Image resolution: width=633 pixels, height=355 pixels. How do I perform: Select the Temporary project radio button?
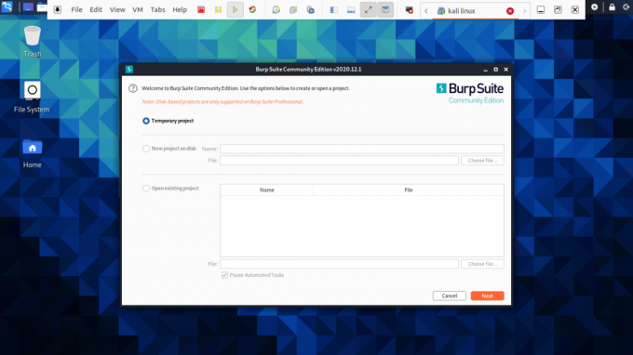(146, 121)
